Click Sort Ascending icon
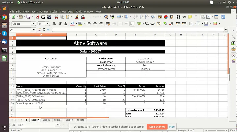Image resolution: width=237 pixels, height=132 pixels. pyautogui.click(x=141, y=17)
